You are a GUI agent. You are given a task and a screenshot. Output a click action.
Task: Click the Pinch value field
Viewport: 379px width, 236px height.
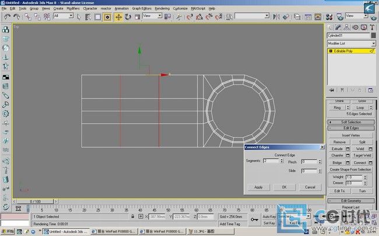tap(309, 162)
